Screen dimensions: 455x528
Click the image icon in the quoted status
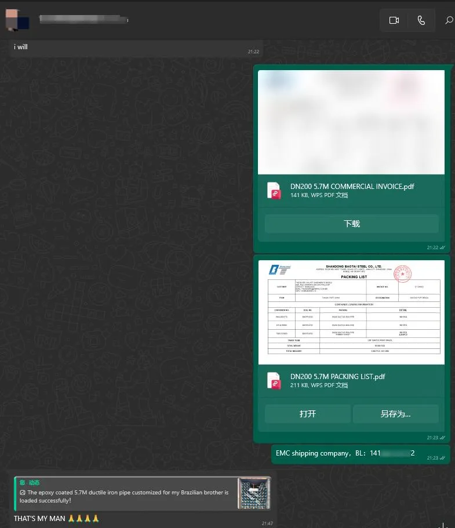pyautogui.click(x=23, y=493)
